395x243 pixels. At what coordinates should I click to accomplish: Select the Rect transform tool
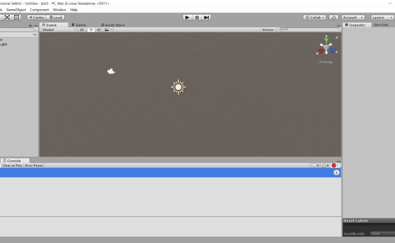[16, 18]
